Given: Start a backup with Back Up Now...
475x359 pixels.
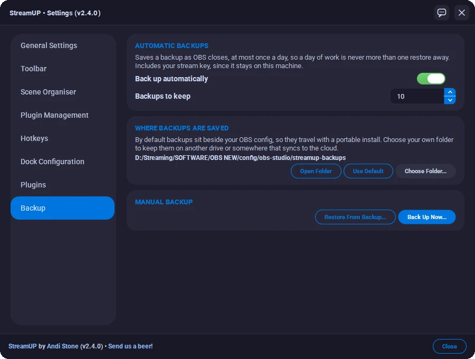Looking at the screenshot, I should tap(426, 217).
